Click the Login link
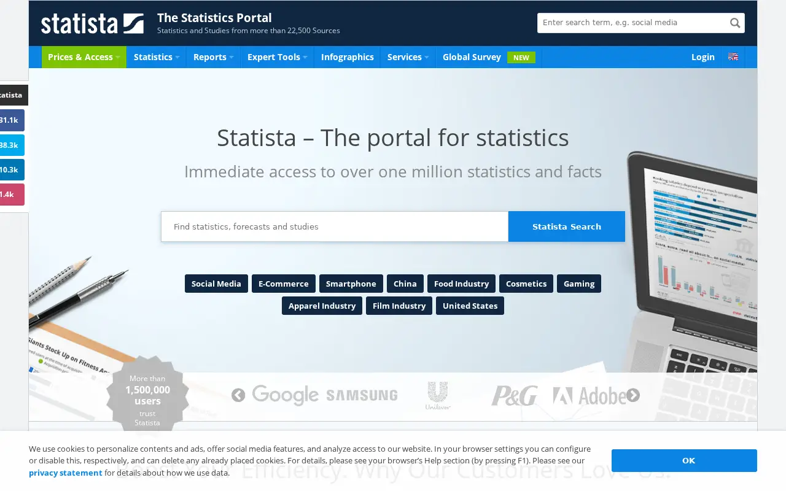This screenshot has width=786, height=491. (703, 57)
